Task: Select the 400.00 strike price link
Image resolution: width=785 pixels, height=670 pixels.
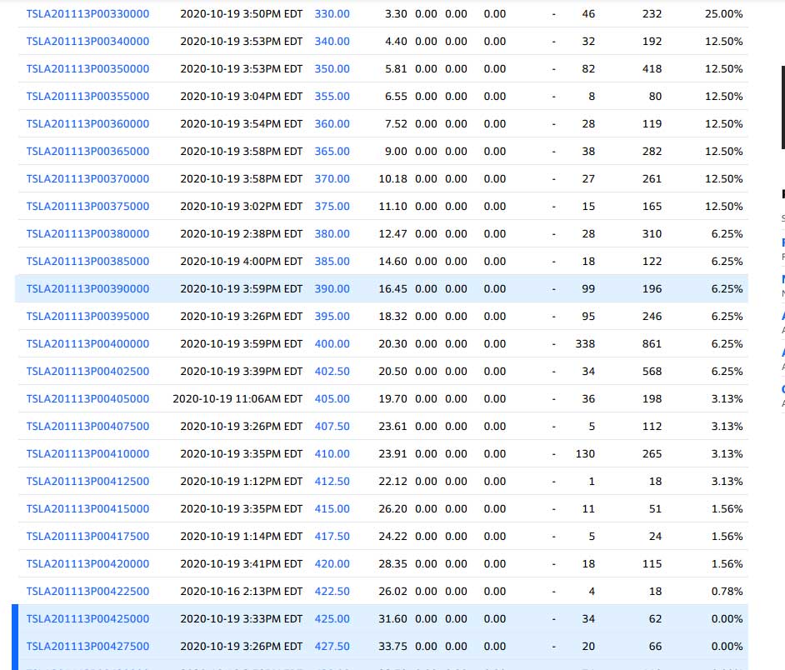Action: [332, 344]
